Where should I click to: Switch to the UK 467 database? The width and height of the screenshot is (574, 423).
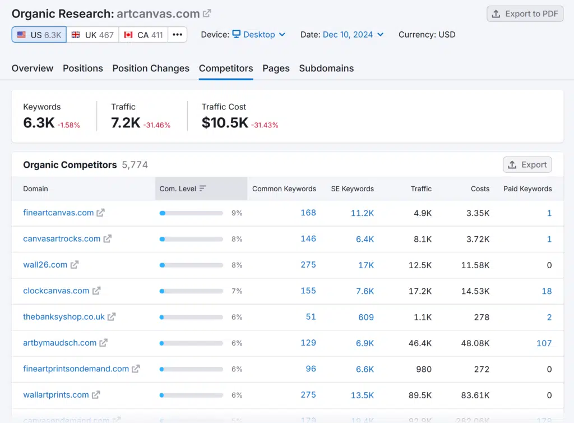pos(92,35)
